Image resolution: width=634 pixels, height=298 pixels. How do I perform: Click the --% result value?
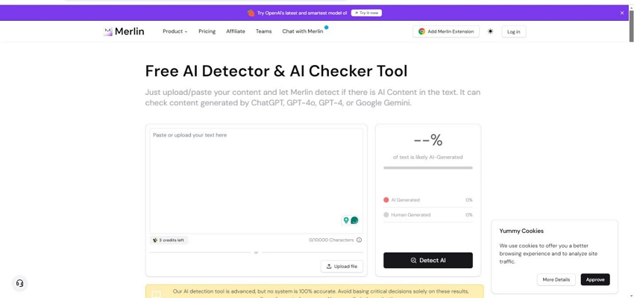[428, 140]
